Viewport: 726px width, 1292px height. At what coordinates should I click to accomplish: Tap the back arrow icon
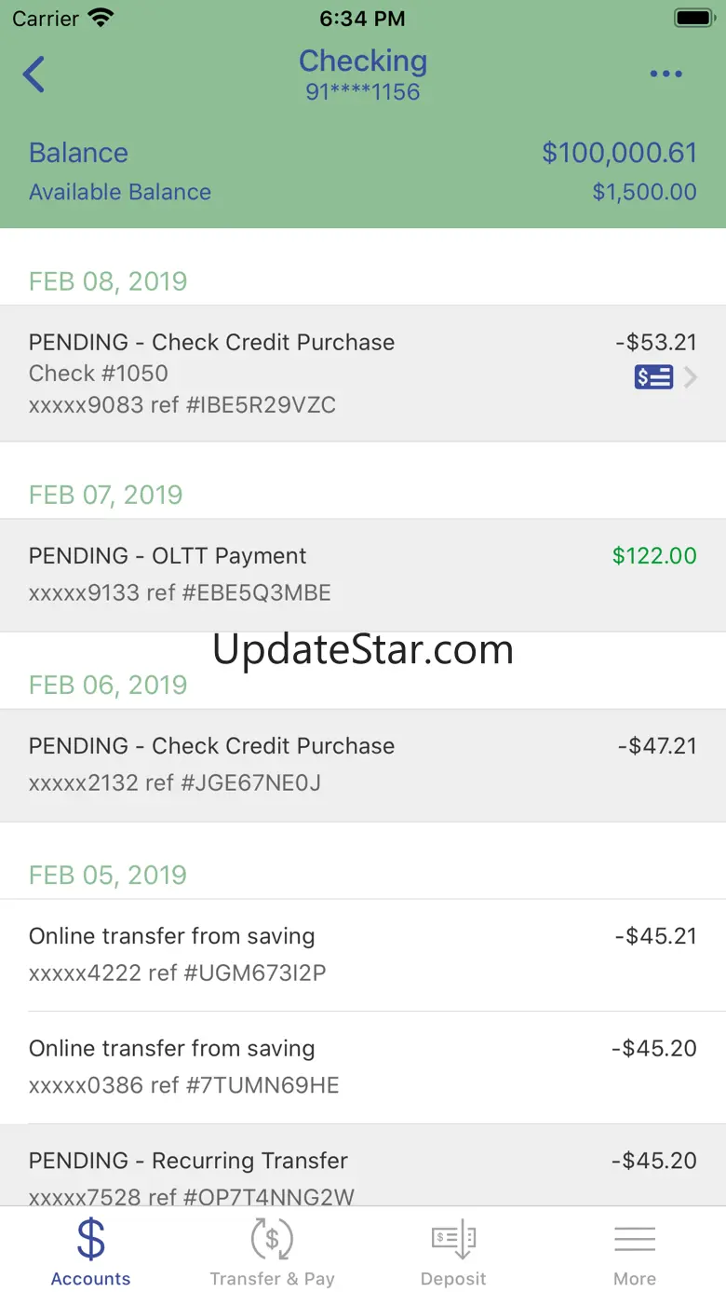(x=34, y=75)
